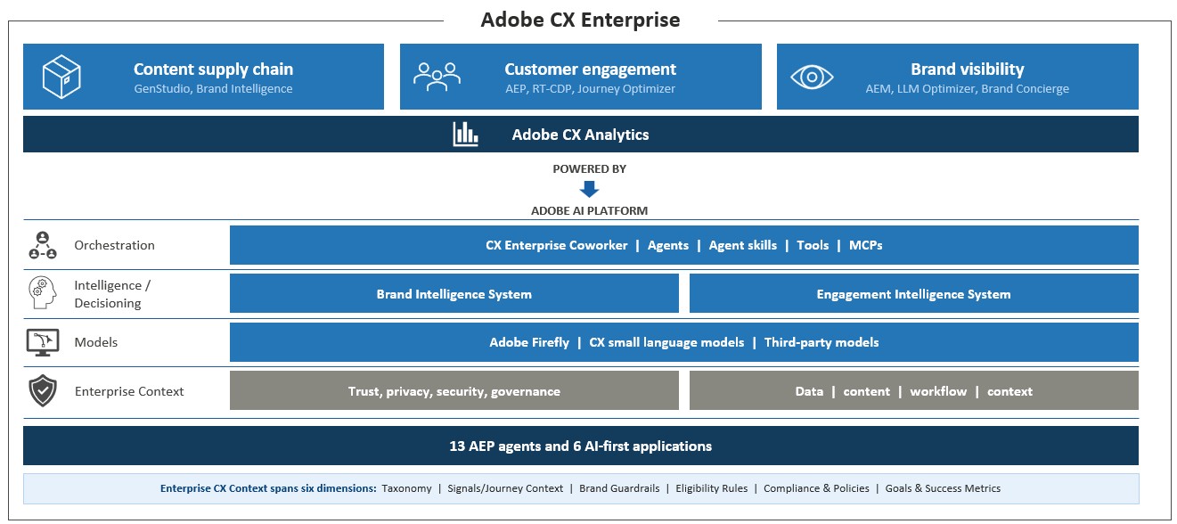The image size is (1177, 524).
Task: Click the 'Adobe CX Enterprise' title
Action: [x=580, y=20]
